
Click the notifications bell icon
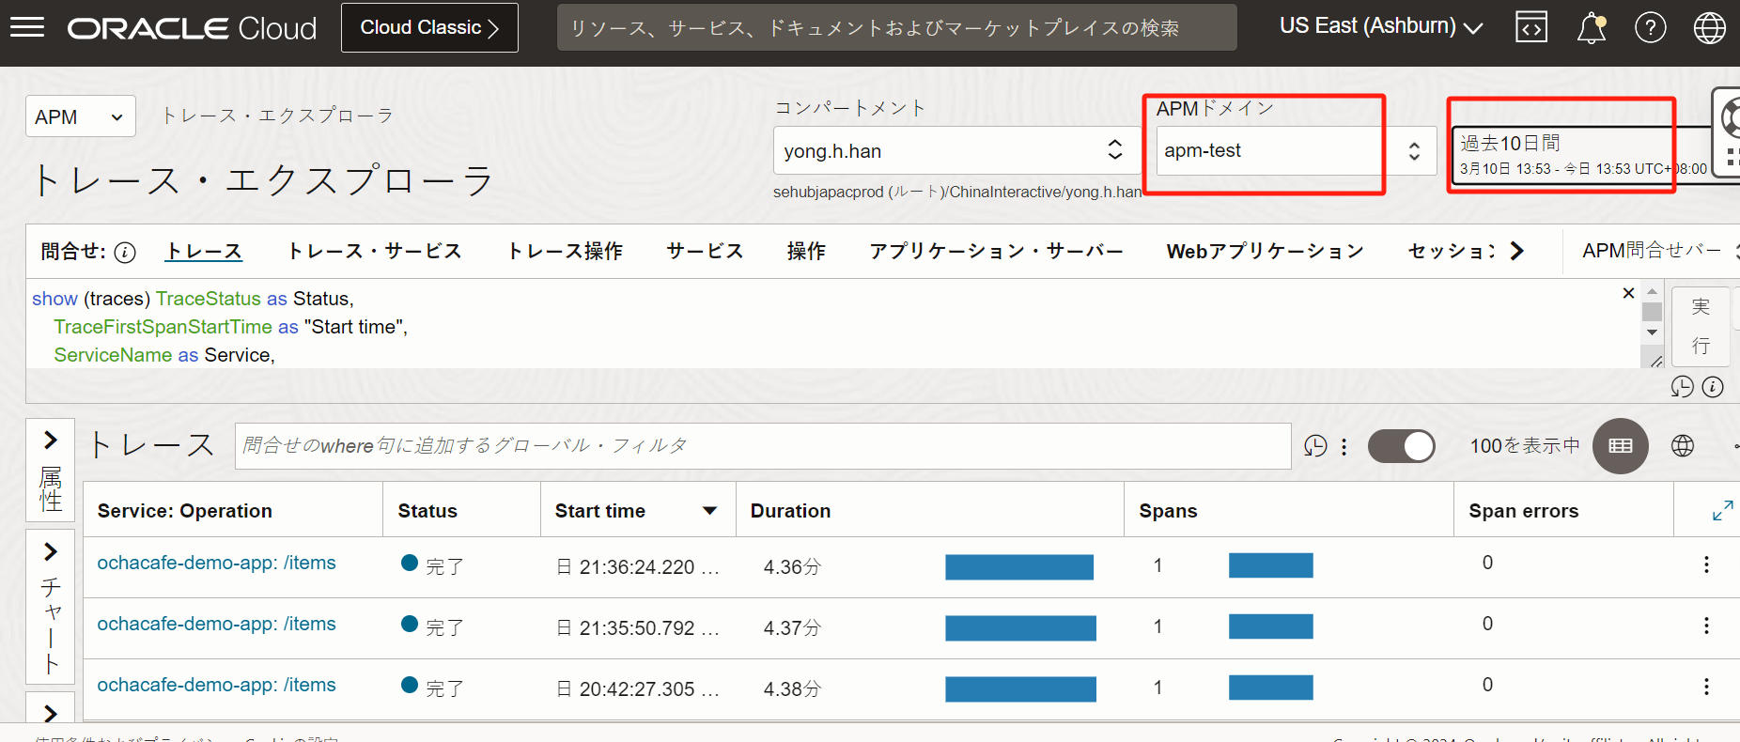pos(1591,28)
